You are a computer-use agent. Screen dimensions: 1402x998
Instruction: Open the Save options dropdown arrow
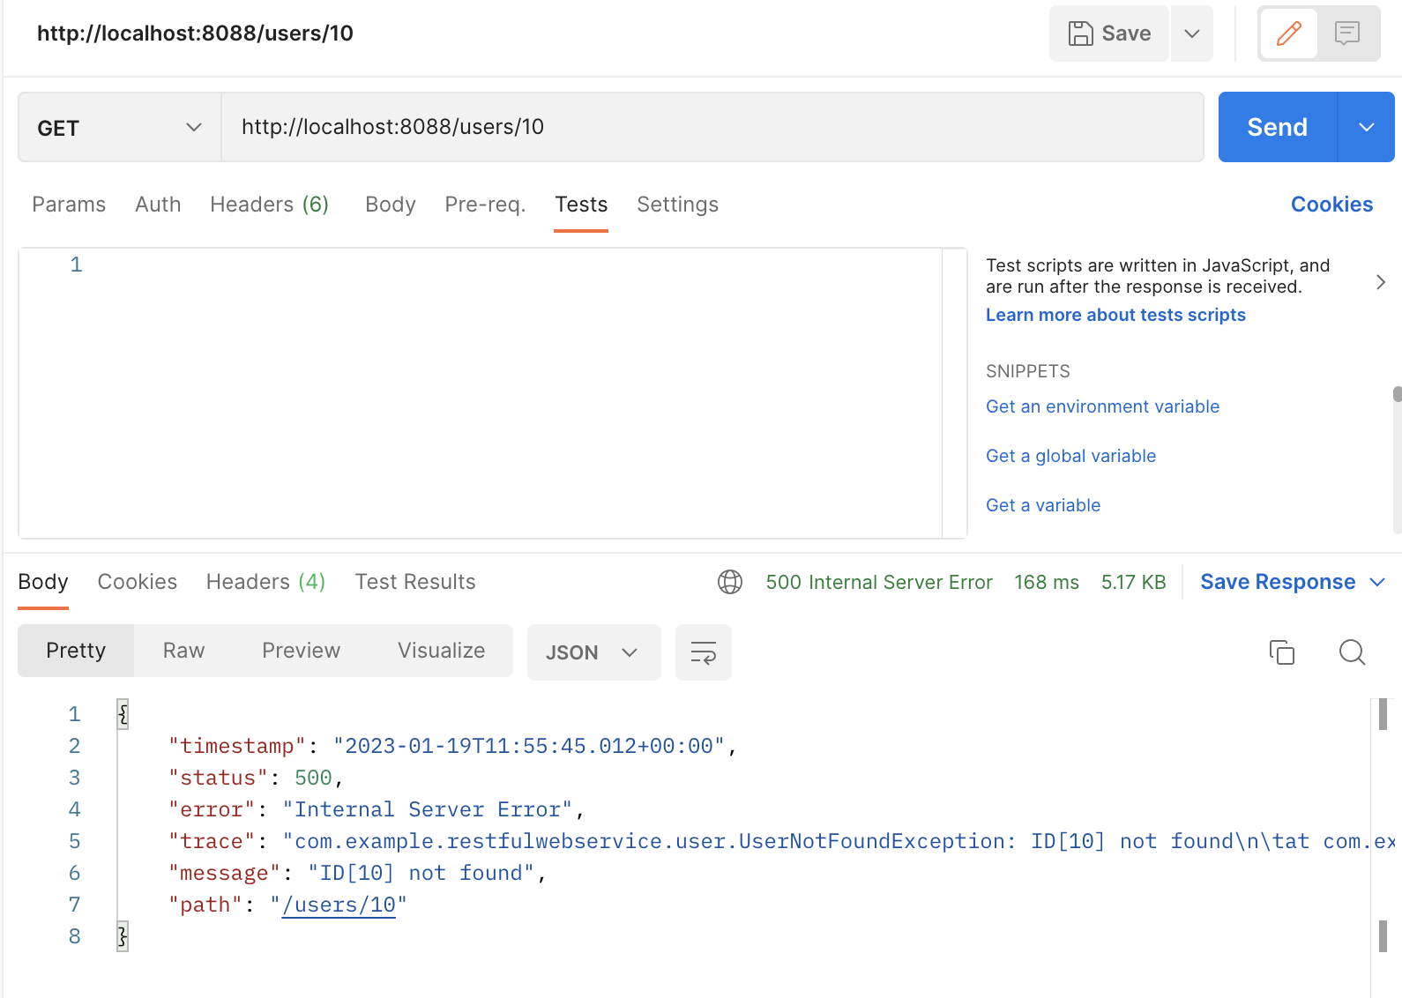[x=1192, y=34]
